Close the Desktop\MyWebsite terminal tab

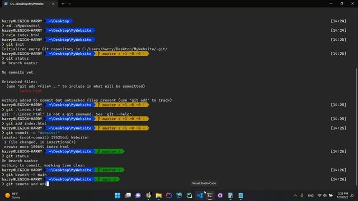pyautogui.click(x=53, y=4)
